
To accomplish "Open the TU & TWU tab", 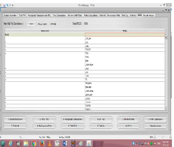I will (x=22, y=15).
